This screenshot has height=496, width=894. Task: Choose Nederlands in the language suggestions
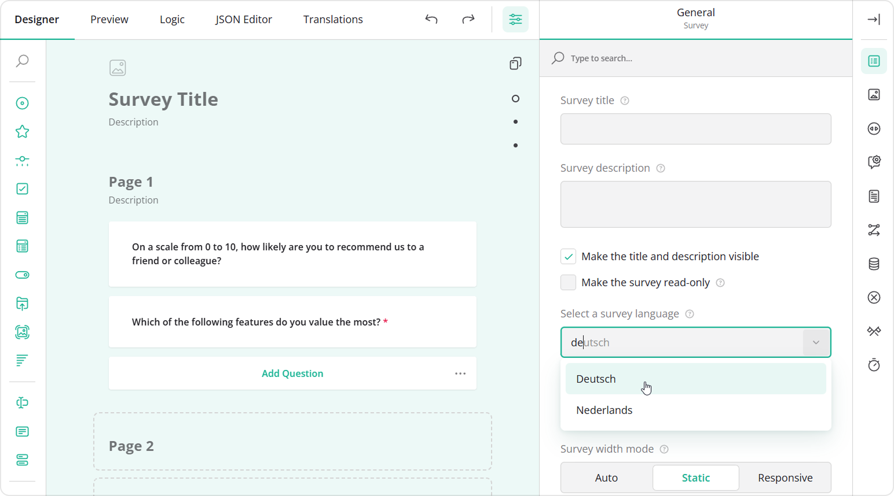click(604, 410)
